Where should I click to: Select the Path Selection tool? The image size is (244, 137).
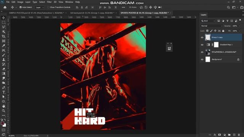coord(3,97)
